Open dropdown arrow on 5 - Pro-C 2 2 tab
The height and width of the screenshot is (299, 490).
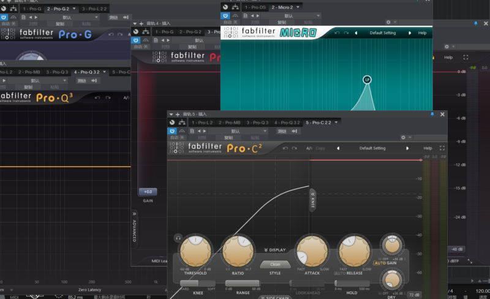point(336,123)
